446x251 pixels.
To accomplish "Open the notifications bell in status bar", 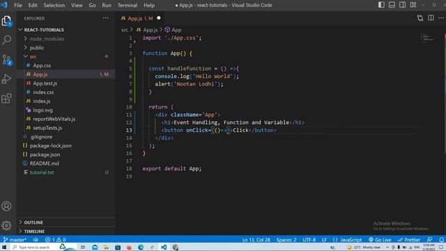I will pos(441,240).
